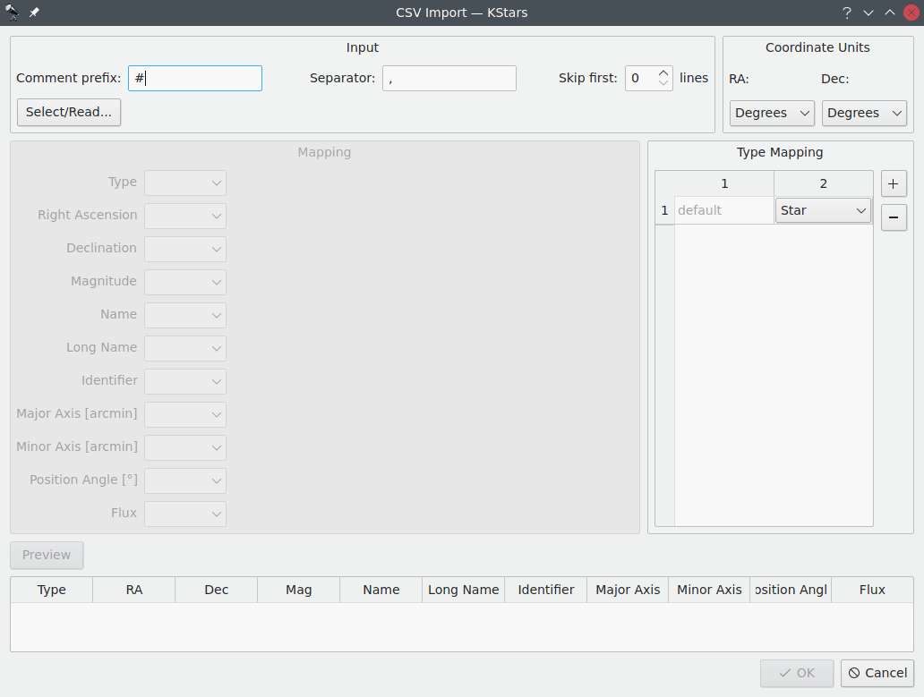924x697 pixels.
Task: Click the shade-up chevron icon in the title bar
Action: click(888, 13)
